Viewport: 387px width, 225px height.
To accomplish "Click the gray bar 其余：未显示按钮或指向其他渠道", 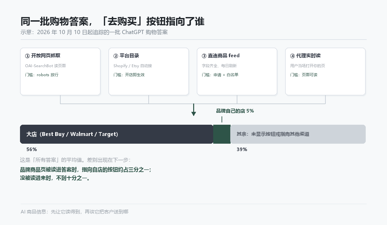I will pos(298,134).
